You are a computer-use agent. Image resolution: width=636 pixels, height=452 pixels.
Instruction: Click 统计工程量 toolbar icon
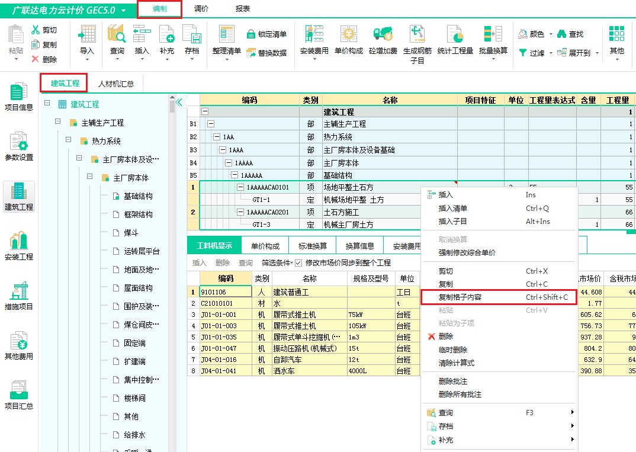coord(455,34)
